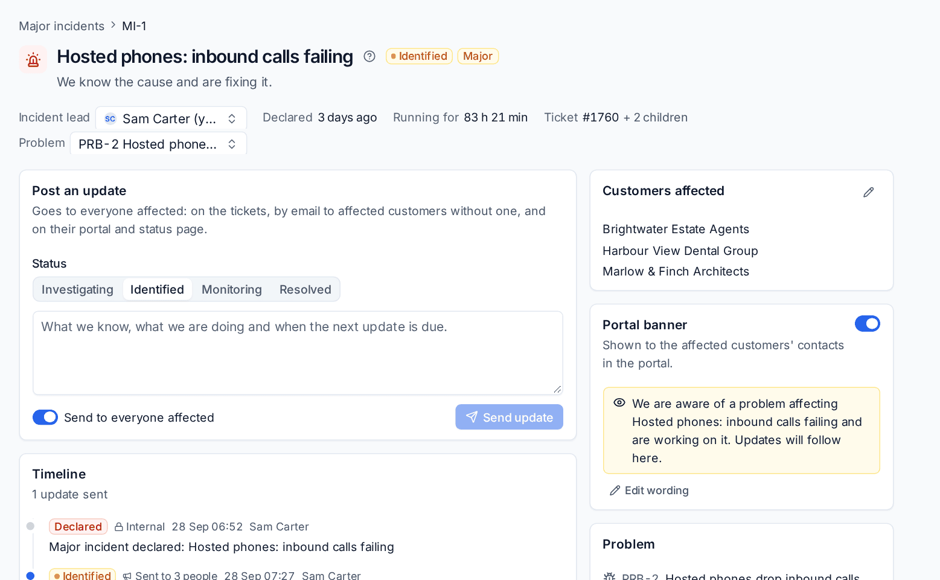Image resolution: width=940 pixels, height=580 pixels.
Task: Go to Major incidents breadcrumb
Action: (x=62, y=26)
